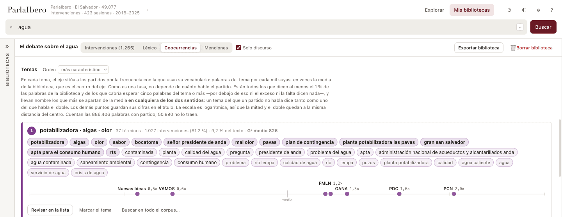
Task: Click the undo/reset icon in the header
Action: pos(509,10)
